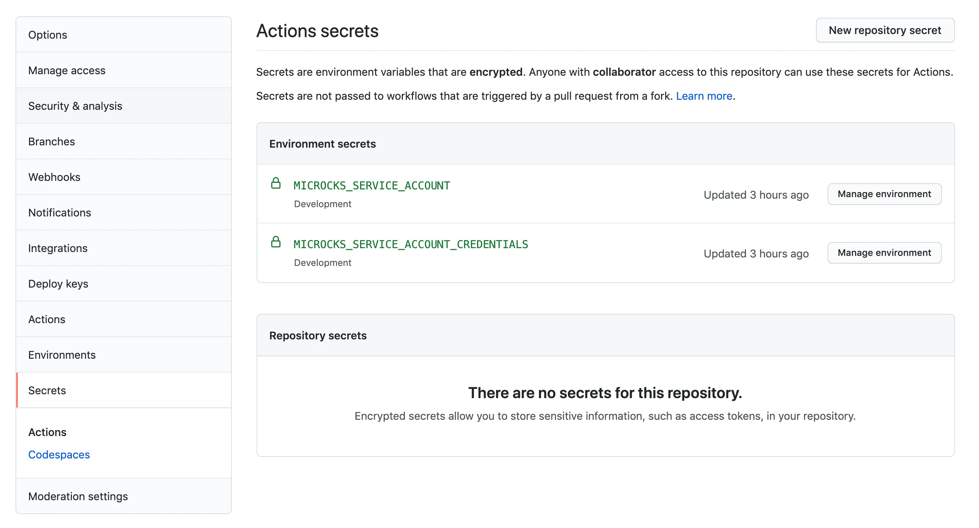Viewport: 979px width, 528px height.
Task: Open Manage access in sidebar
Action: [67, 70]
